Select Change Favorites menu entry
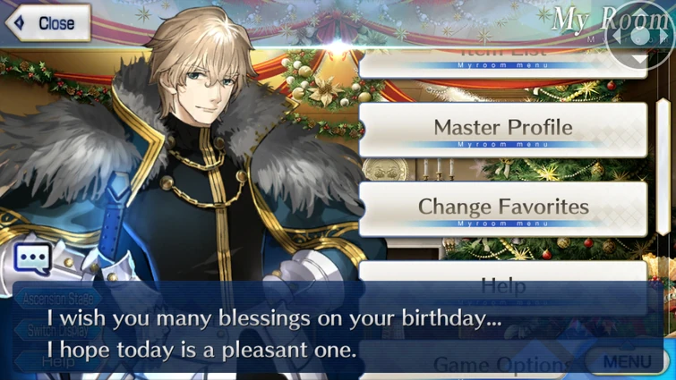This screenshot has width=676, height=380. pos(503,209)
